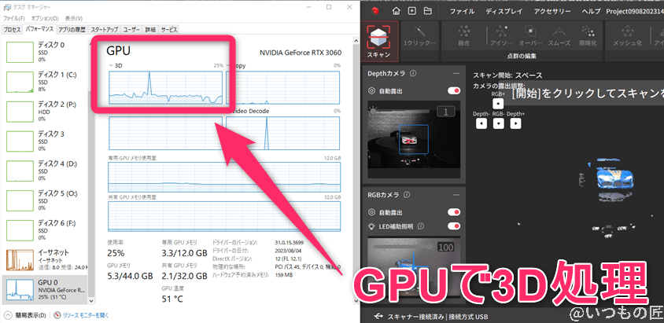Click the home icon in scanner app
Viewport: 664px width, 323px height.
396,11
